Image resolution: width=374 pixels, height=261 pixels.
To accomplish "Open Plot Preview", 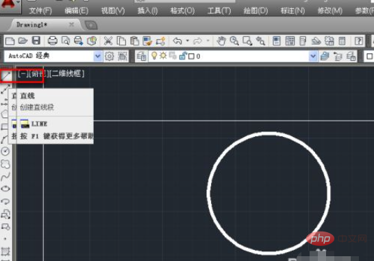I will click(65, 41).
